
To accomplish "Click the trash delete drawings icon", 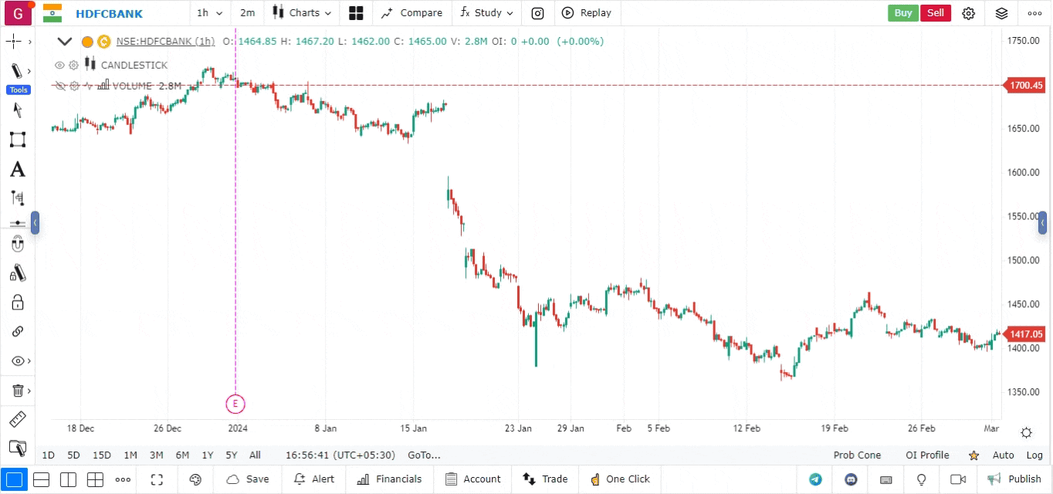I will (x=17, y=391).
